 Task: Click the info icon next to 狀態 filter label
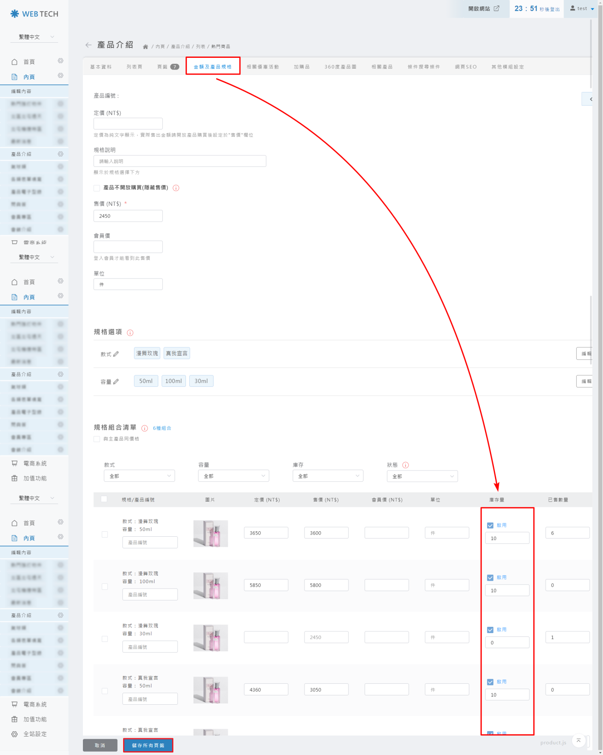pyautogui.click(x=405, y=465)
